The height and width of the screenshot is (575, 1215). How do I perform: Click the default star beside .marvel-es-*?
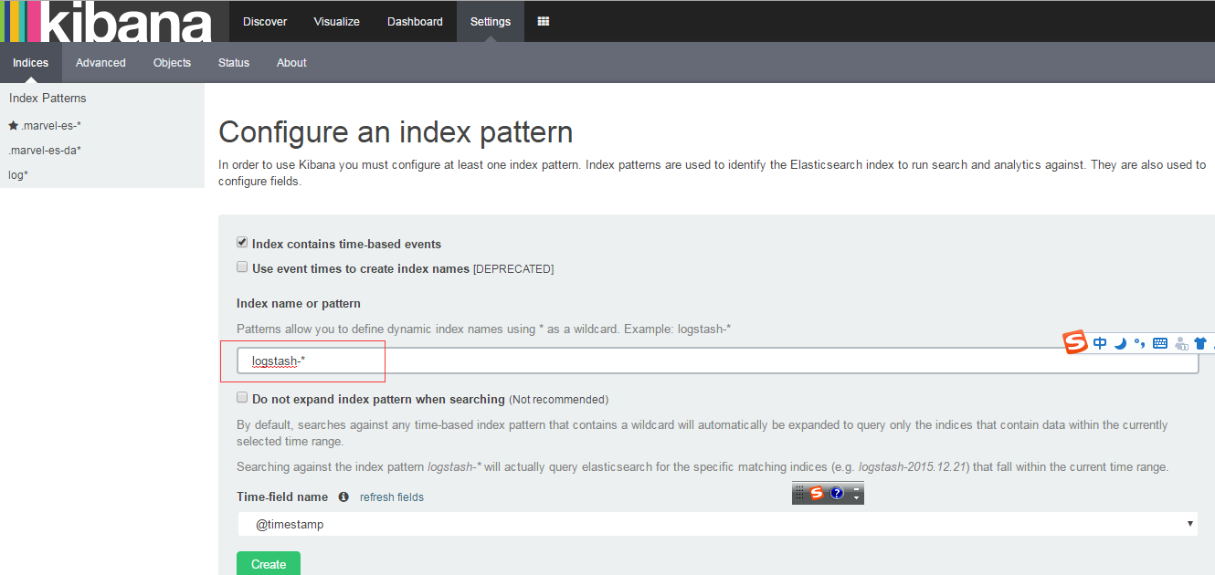pyautogui.click(x=13, y=125)
